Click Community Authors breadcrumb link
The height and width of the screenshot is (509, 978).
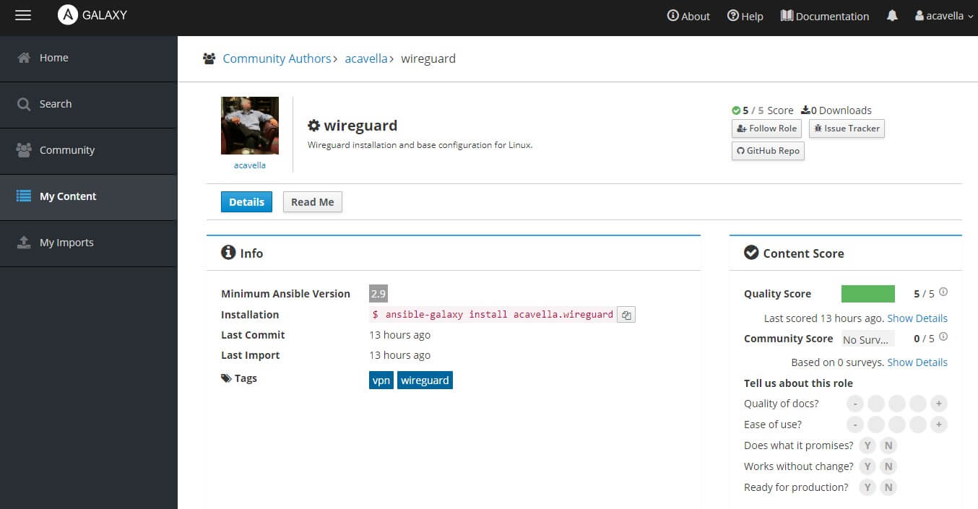277,58
